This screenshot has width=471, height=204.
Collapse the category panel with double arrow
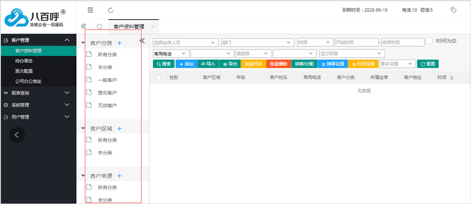(x=142, y=41)
